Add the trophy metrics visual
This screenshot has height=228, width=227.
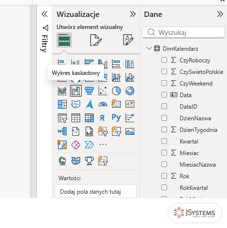[x=89, y=161]
